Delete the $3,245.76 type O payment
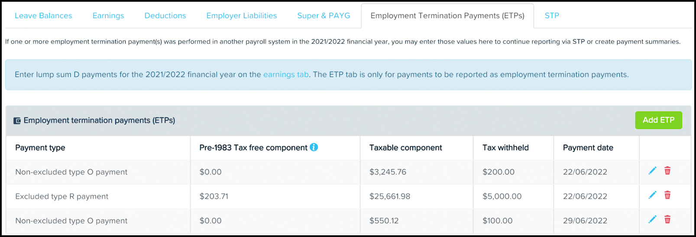Viewport: 696px width, 237px height. (667, 171)
